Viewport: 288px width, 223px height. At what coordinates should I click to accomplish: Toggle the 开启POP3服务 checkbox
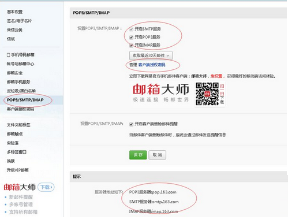[131, 38]
